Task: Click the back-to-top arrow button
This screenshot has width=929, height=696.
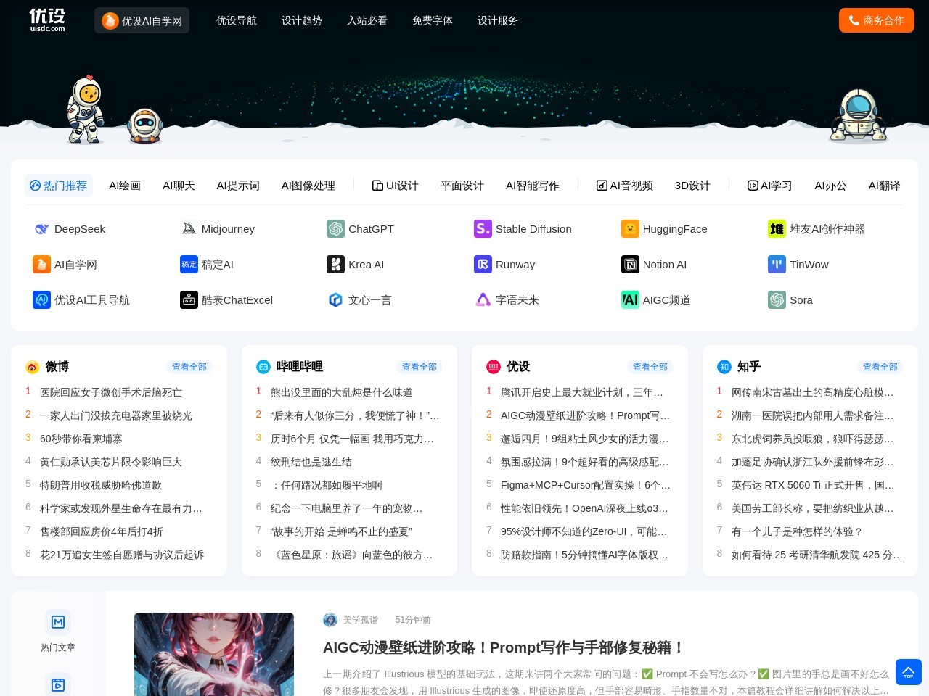Action: coord(908,672)
